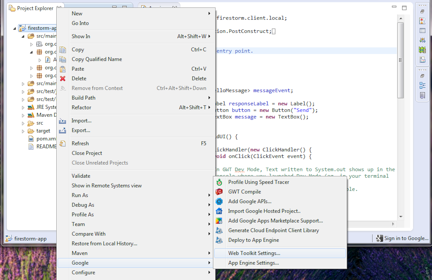Click the responseLabel variable in code
Image resolution: width=432 pixels, height=280 pixels.
[x=249, y=104]
